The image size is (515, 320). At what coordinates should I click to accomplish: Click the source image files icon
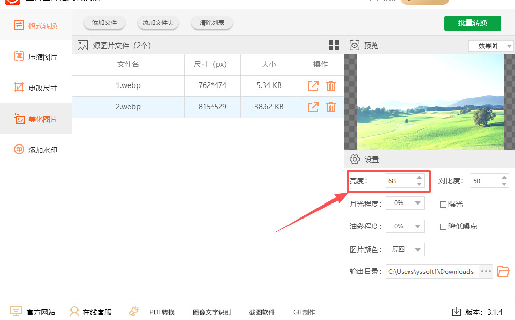point(83,46)
